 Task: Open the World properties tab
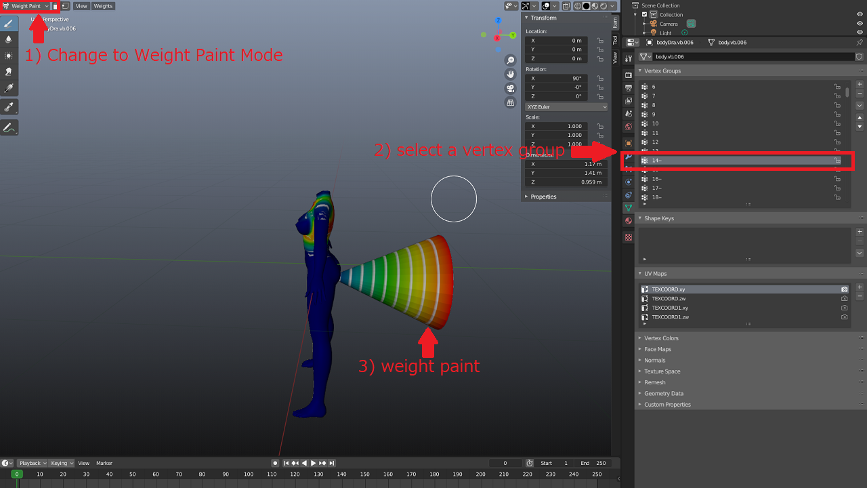click(x=629, y=127)
